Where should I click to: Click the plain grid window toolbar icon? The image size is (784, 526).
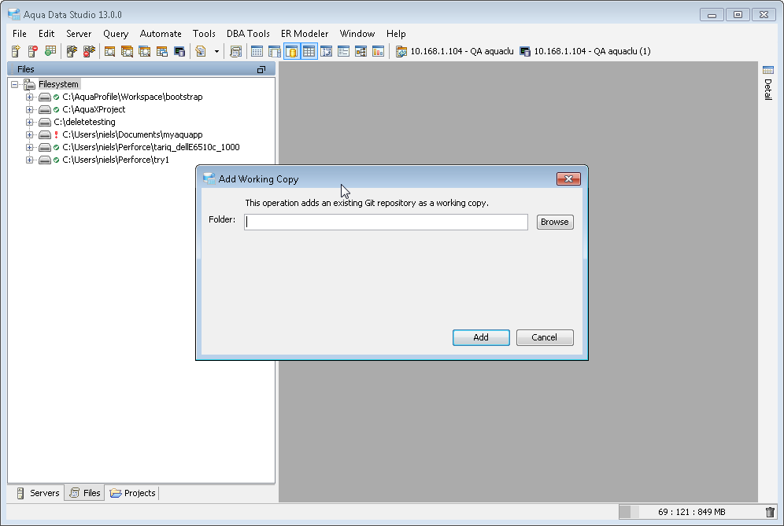pyautogui.click(x=257, y=51)
